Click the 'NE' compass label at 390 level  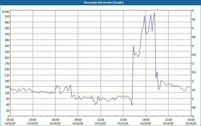coord(194,37)
